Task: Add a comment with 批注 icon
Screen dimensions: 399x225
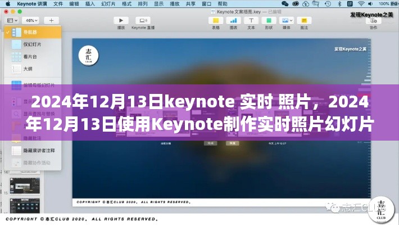Action: [x=304, y=20]
